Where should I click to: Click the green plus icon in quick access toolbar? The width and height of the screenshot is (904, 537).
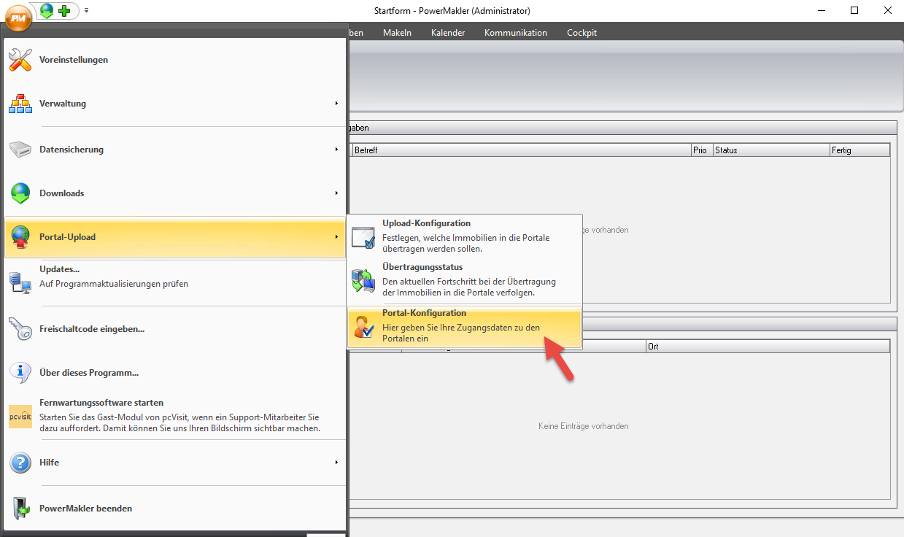[x=64, y=11]
